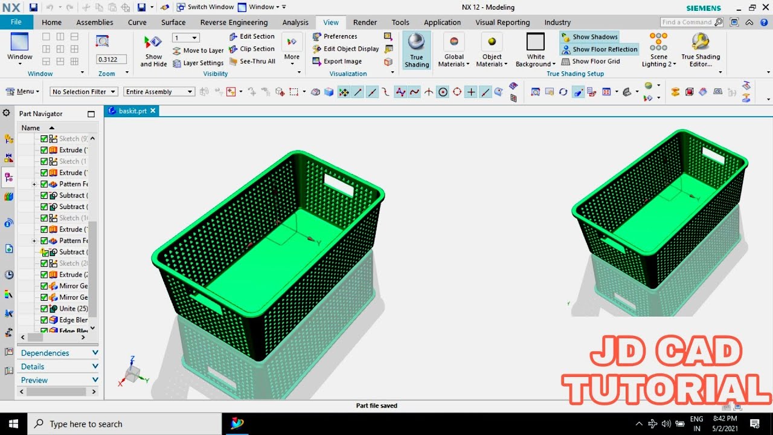
Task: Open the Assemblies ribbon tab
Action: [x=95, y=22]
